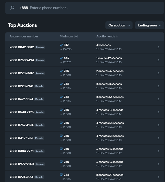Click the search magnifier icon
The image size is (165, 182).
click(12, 8)
